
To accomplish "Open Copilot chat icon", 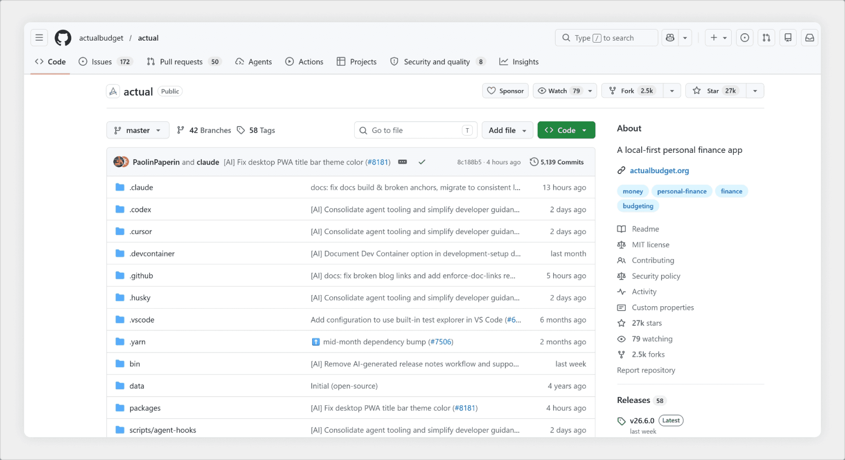I will 670,38.
